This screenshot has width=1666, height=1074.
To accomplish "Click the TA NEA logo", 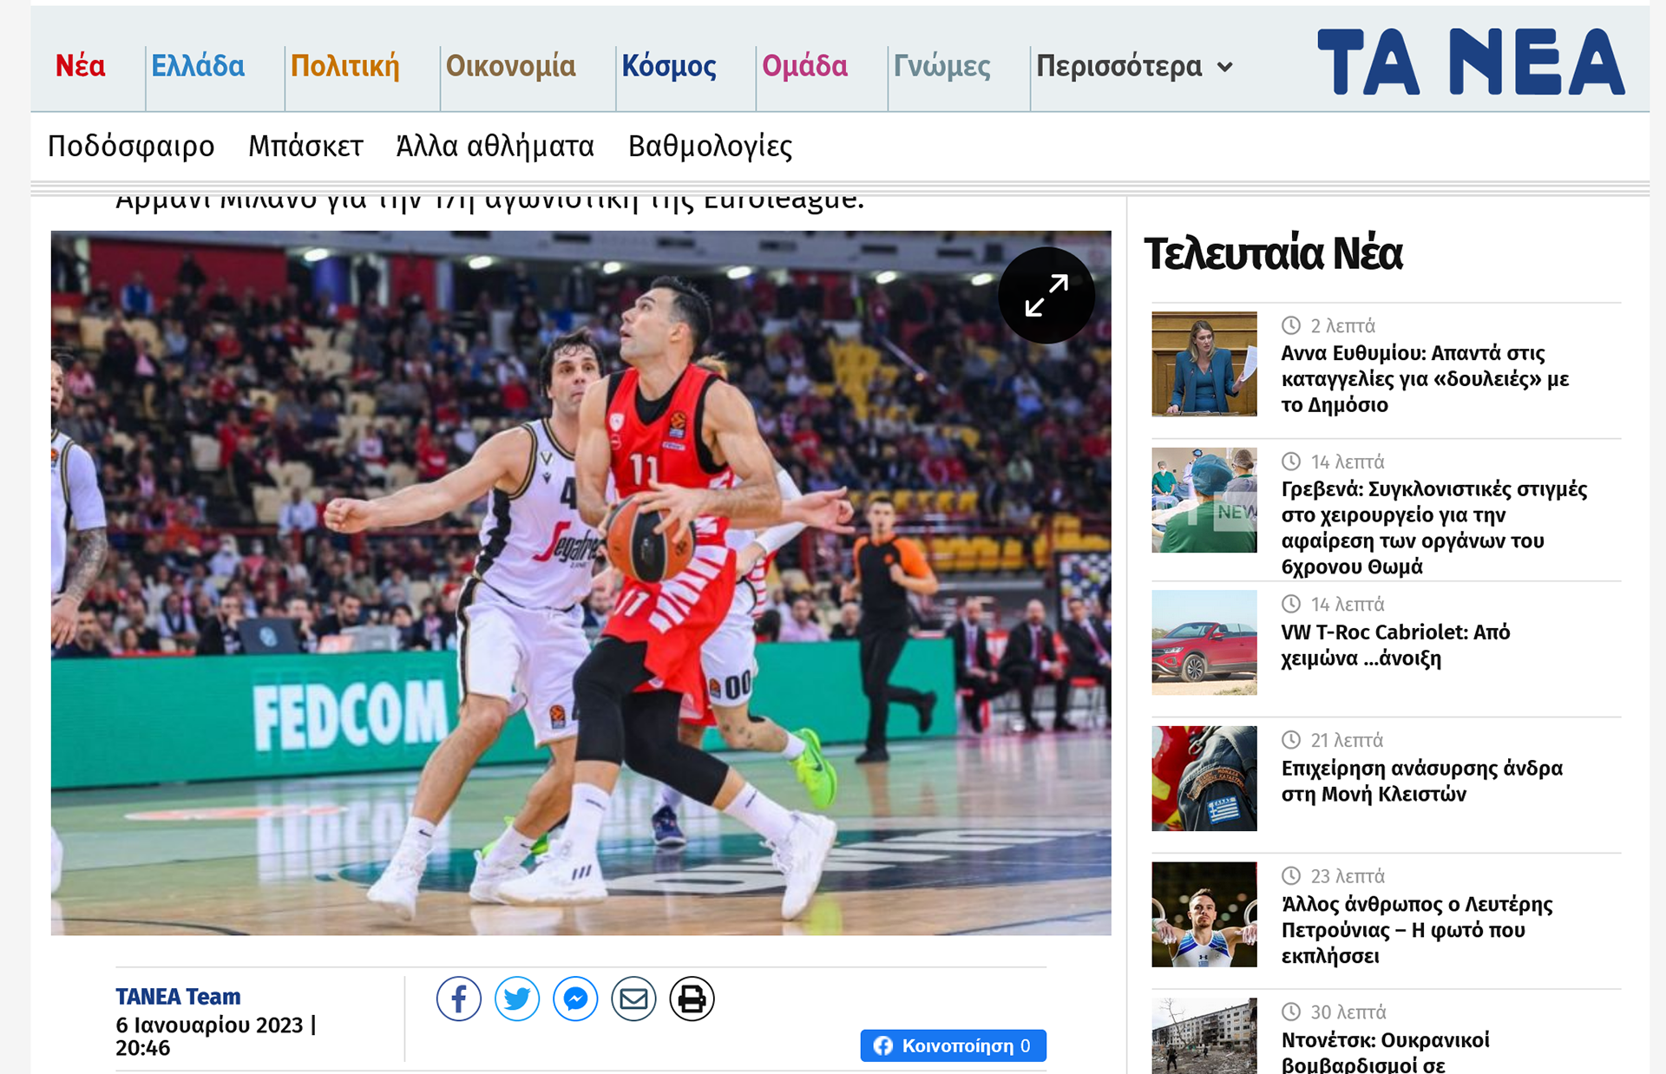I will pyautogui.click(x=1470, y=62).
